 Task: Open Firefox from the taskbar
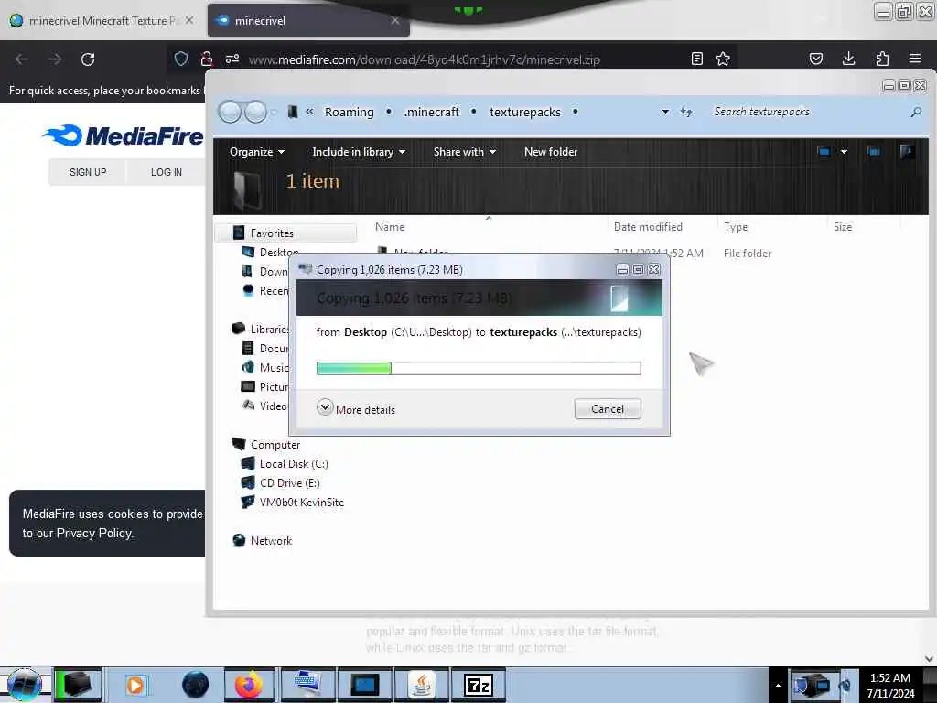[x=249, y=685]
